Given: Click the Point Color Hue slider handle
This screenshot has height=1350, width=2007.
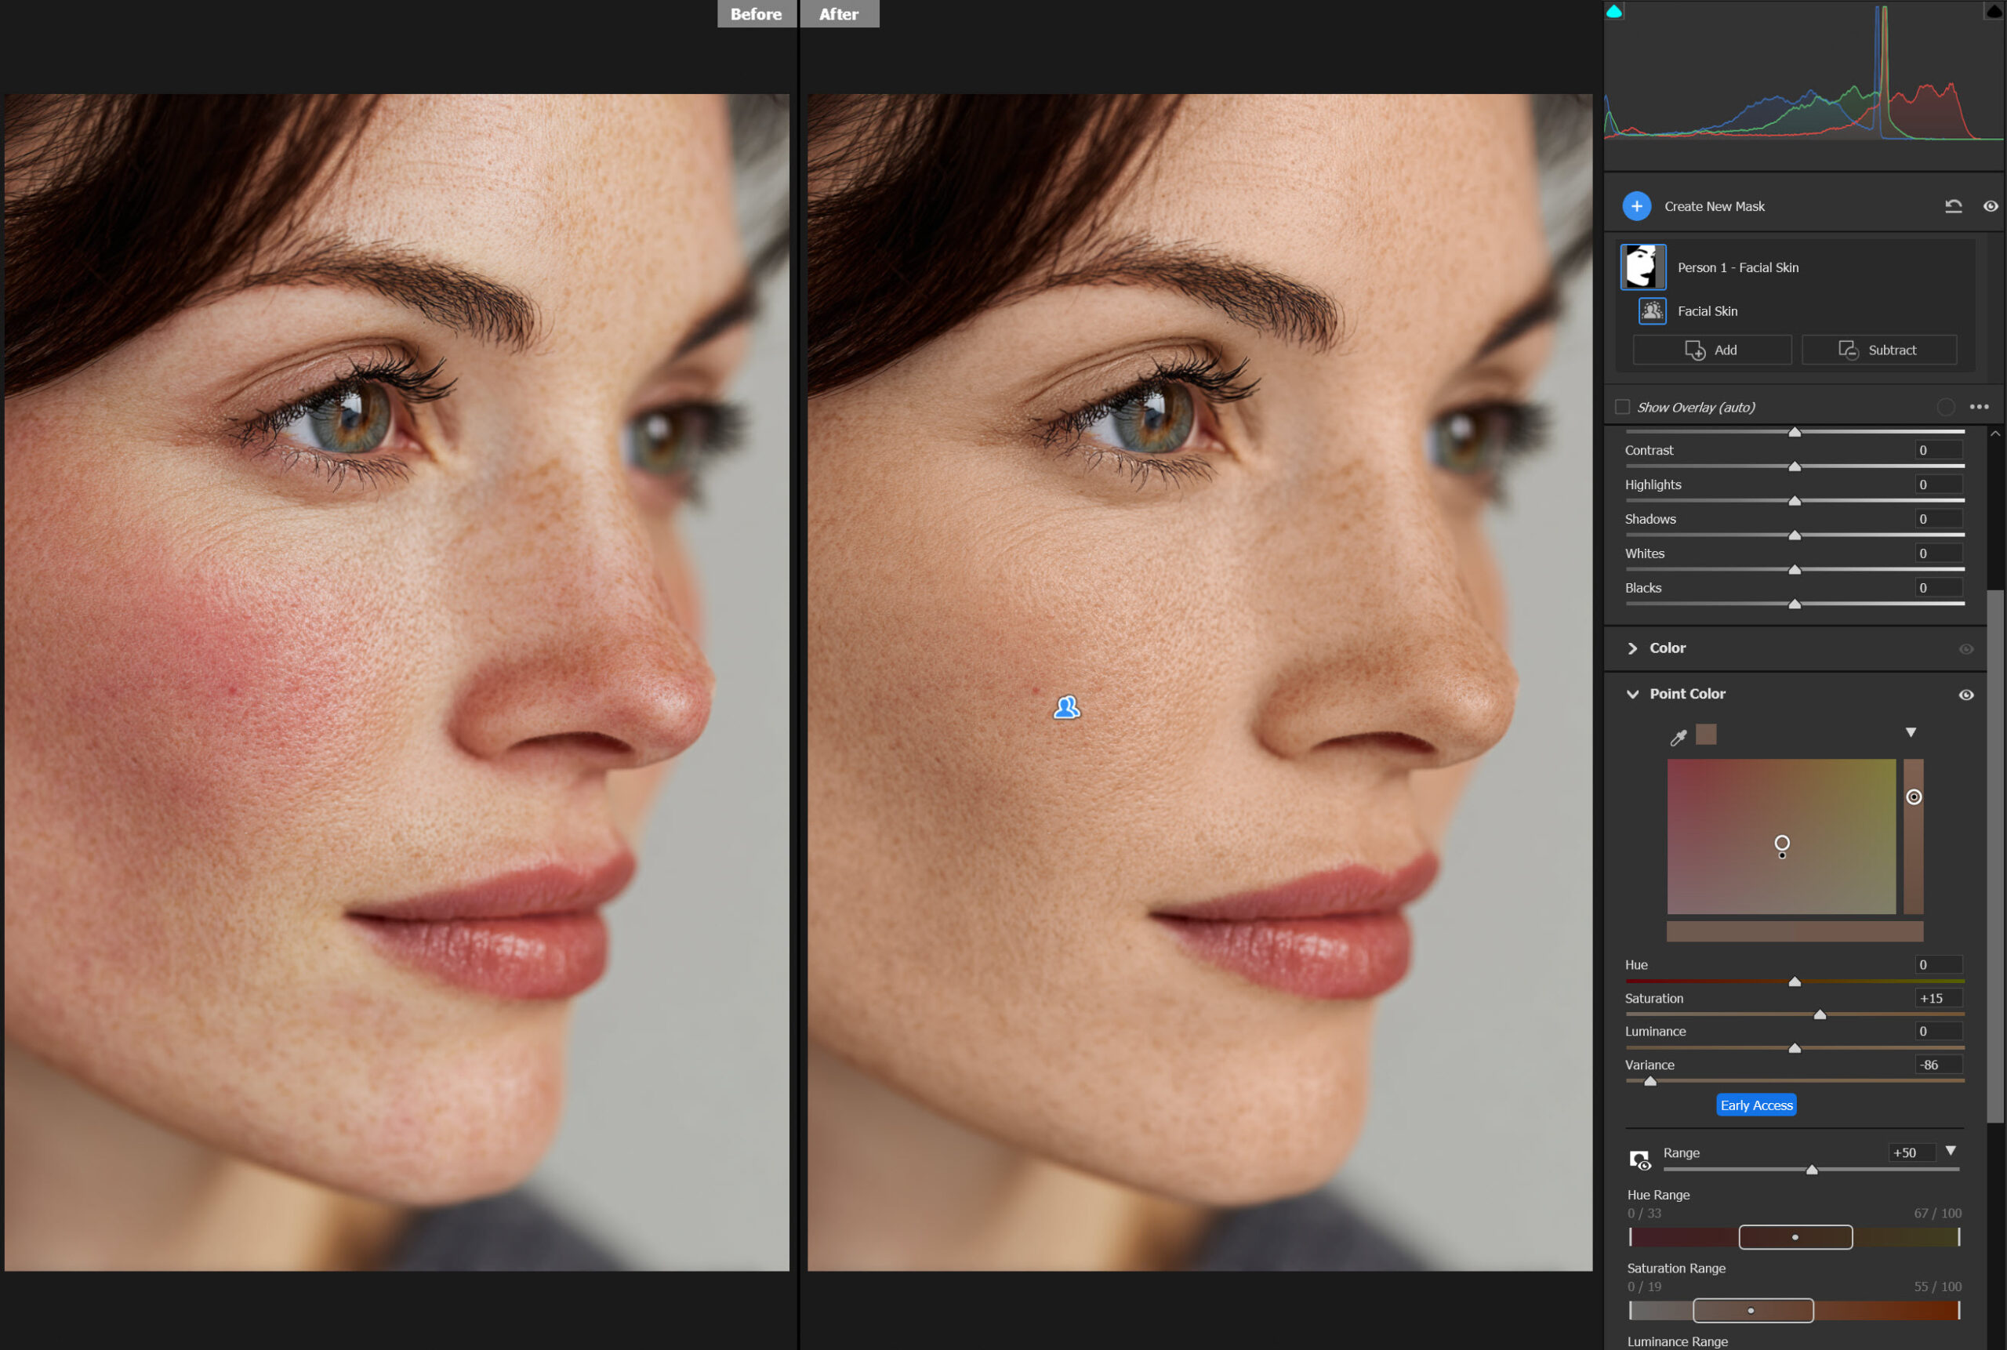Looking at the screenshot, I should click(1795, 982).
